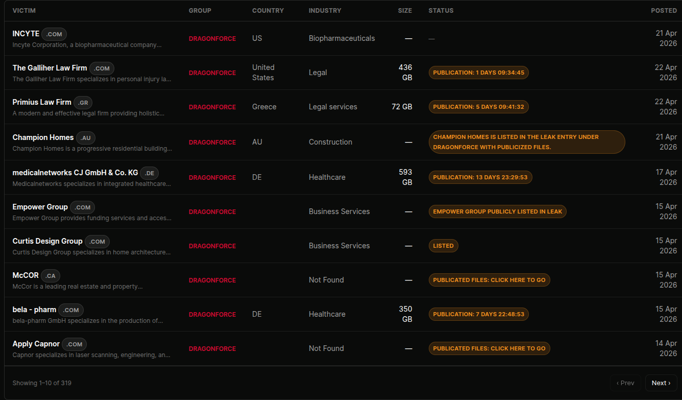The width and height of the screenshot is (682, 400).
Task: Click the .COM tag next to bela - pharm
Action: (x=71, y=310)
